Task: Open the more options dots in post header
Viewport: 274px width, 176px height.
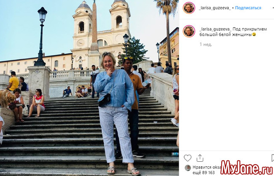Action: [273, 8]
